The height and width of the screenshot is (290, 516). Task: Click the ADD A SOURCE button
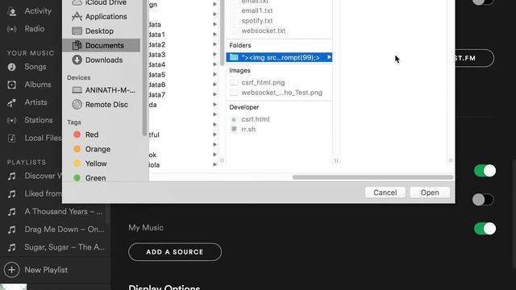[175, 252]
